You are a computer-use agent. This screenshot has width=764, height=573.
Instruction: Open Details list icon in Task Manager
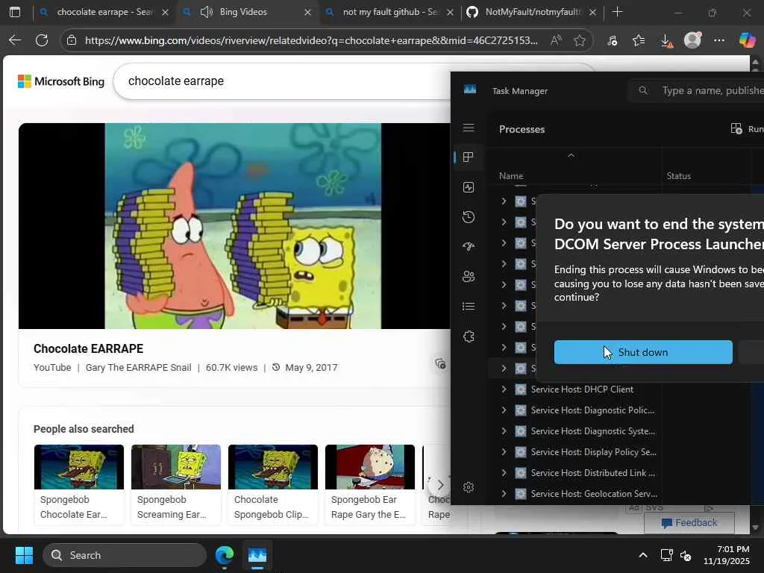(469, 307)
